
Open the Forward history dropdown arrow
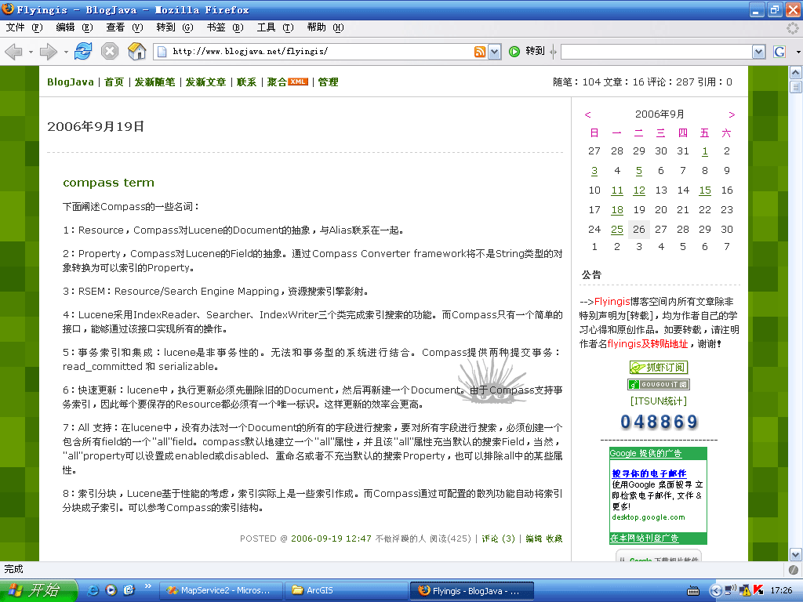[66, 52]
